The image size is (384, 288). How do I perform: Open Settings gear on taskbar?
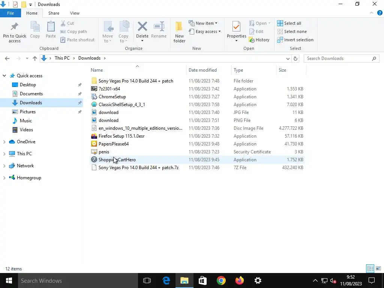coord(258,280)
